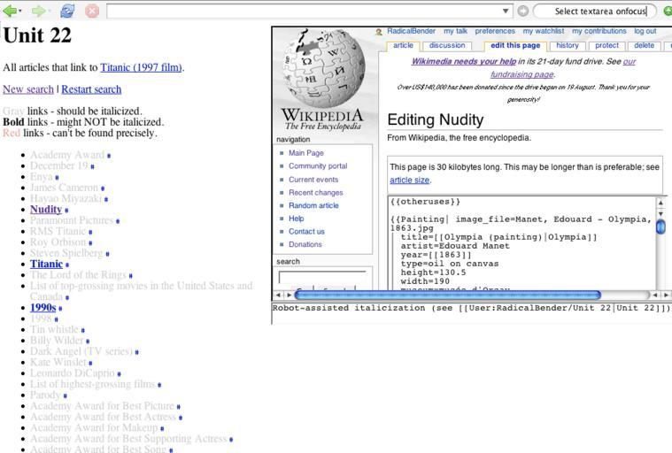Switch to the discussion tab

tap(446, 45)
